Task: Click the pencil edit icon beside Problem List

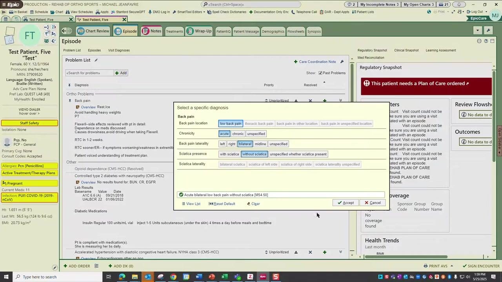Action: (x=96, y=60)
